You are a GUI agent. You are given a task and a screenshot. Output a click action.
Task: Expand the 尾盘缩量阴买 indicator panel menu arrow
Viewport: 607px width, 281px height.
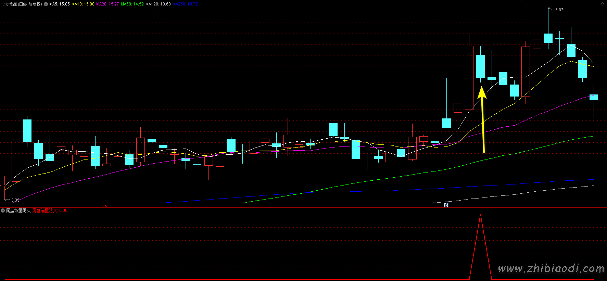[x=3, y=210]
